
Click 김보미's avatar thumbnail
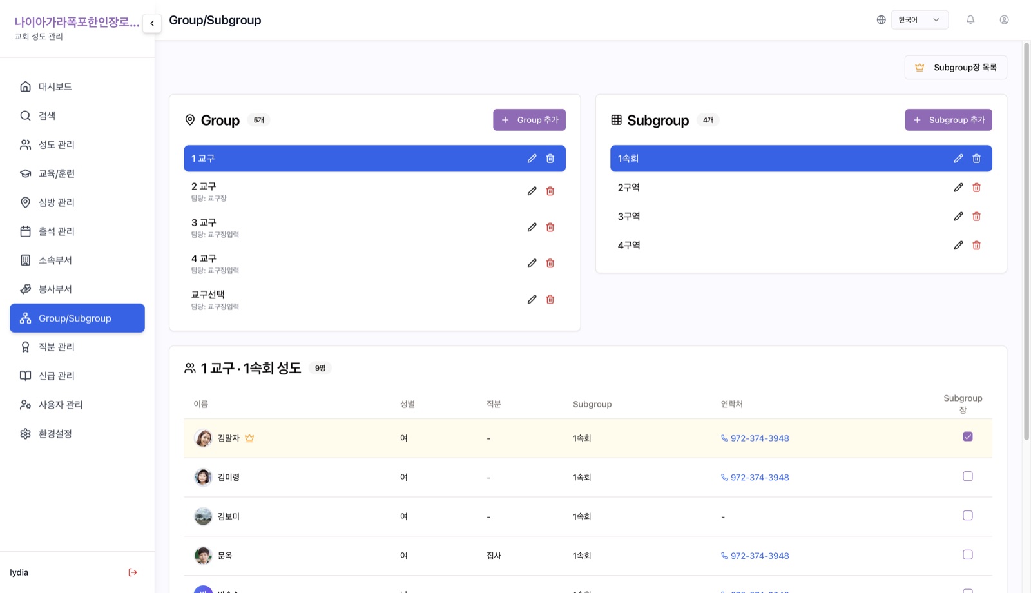point(203,516)
